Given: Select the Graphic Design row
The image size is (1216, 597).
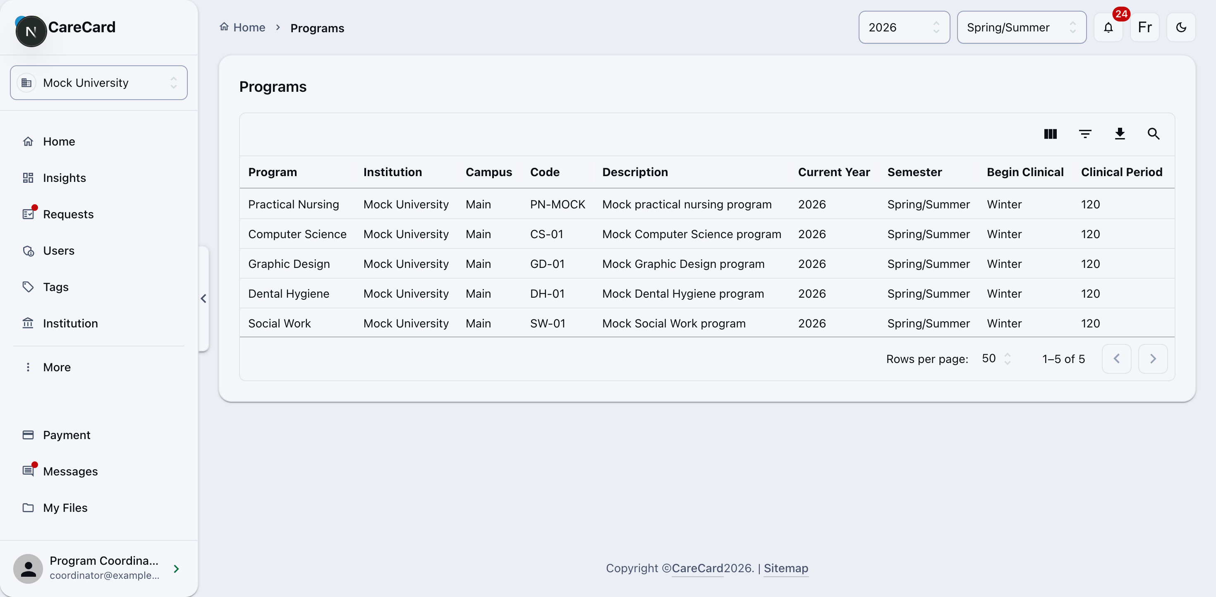Looking at the screenshot, I should pos(707,264).
